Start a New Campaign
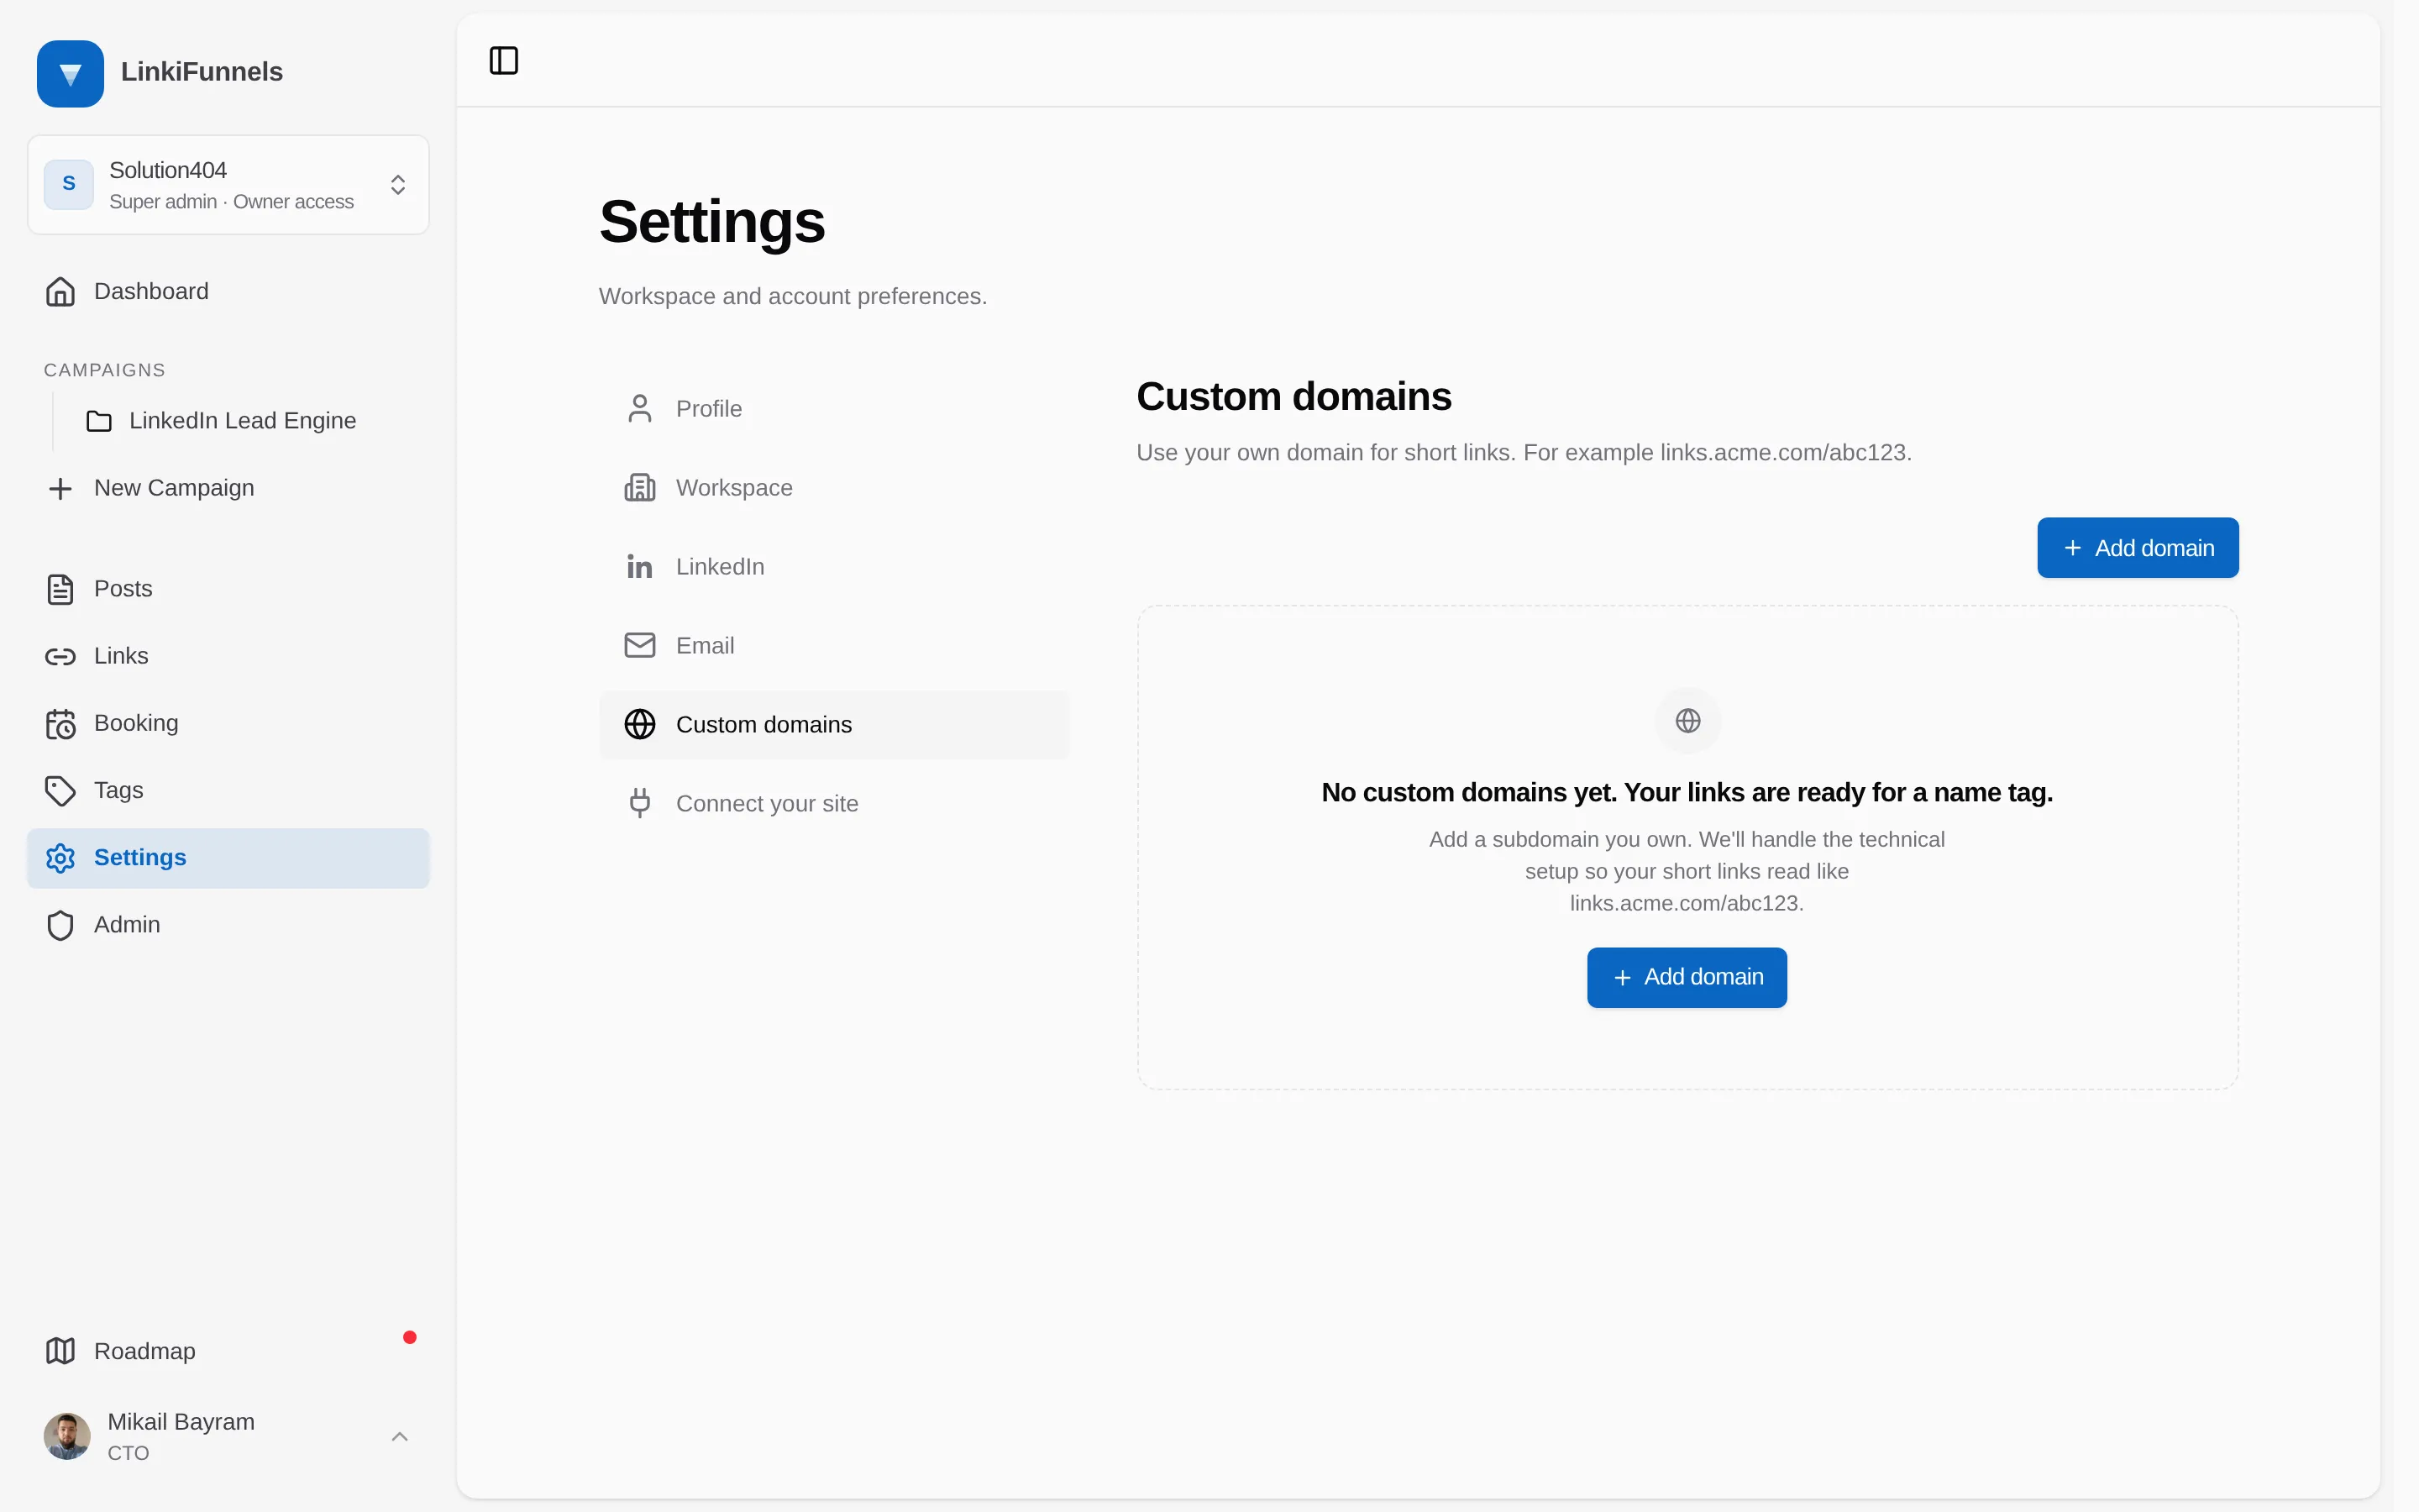The height and width of the screenshot is (1512, 2419). [x=228, y=488]
